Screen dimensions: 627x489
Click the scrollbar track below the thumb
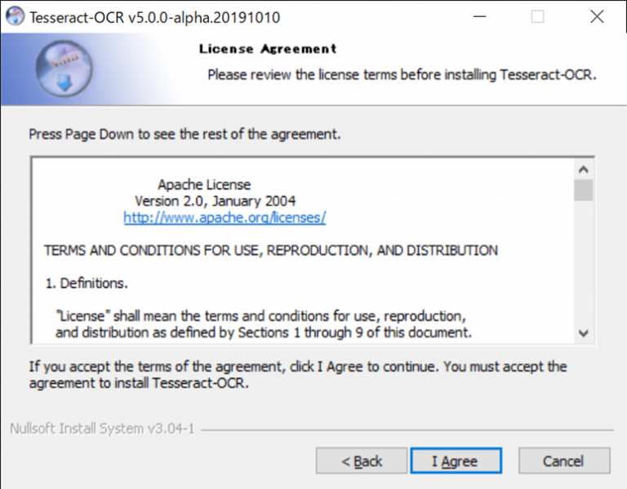coord(583,269)
